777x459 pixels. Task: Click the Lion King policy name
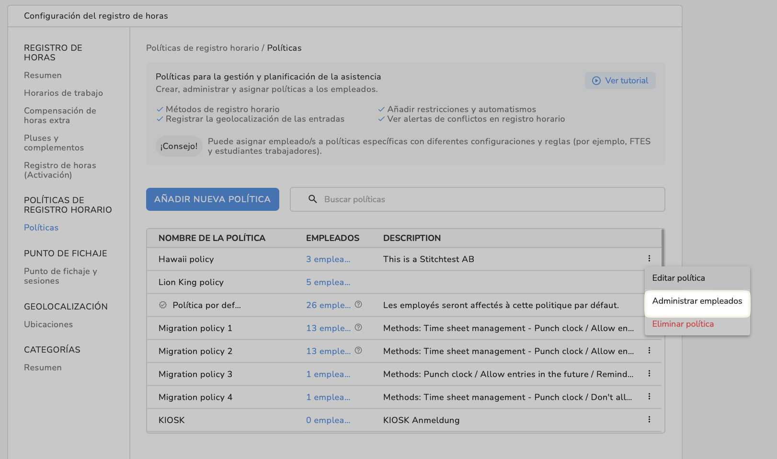[x=191, y=282]
